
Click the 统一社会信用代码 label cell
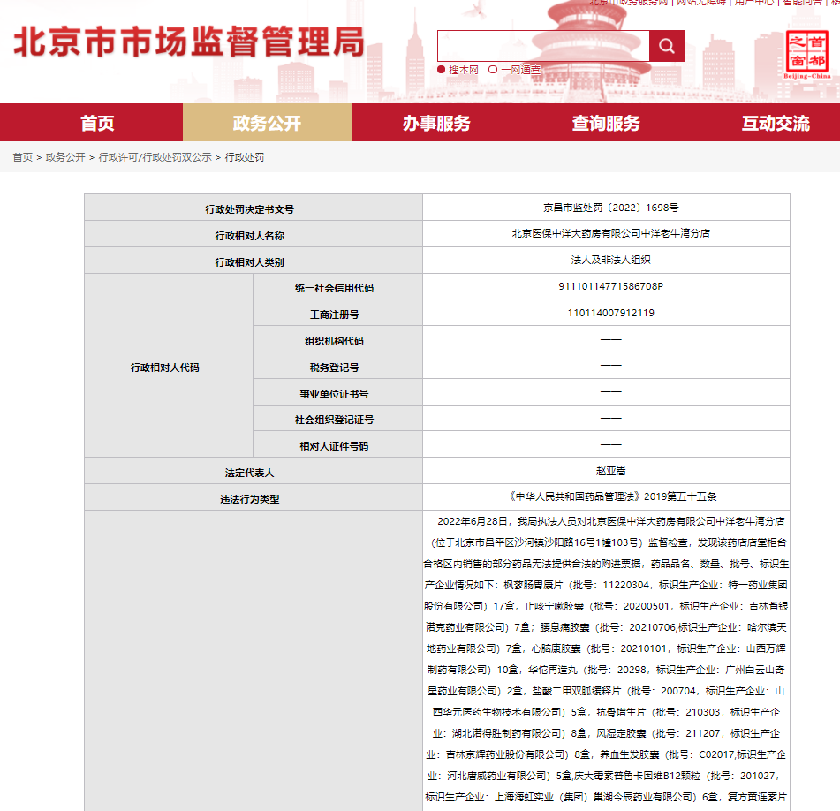[338, 286]
